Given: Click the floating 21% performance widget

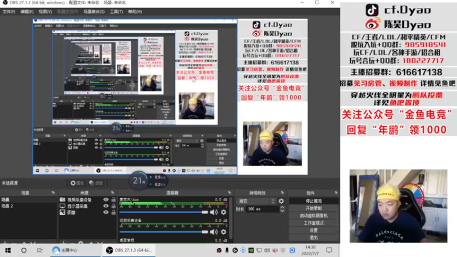Looking at the screenshot, I should [139, 181].
